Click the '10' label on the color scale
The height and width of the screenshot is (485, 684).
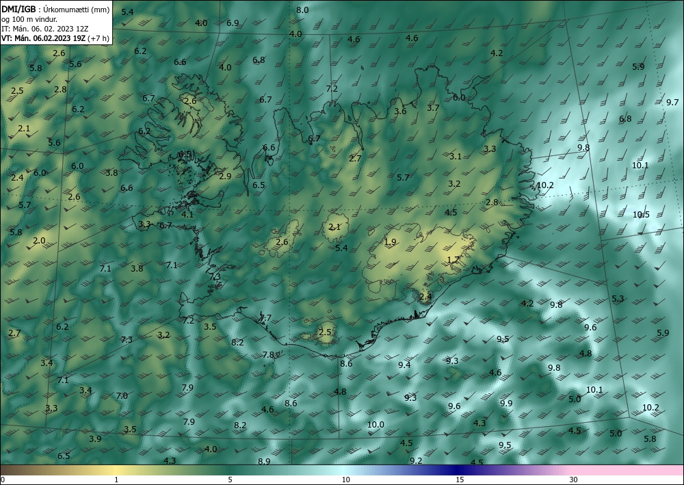[x=345, y=480]
